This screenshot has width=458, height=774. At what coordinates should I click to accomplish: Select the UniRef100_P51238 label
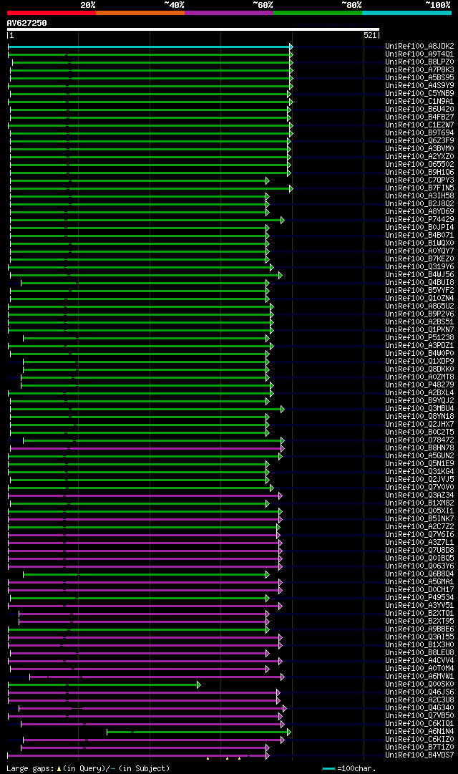(x=419, y=338)
